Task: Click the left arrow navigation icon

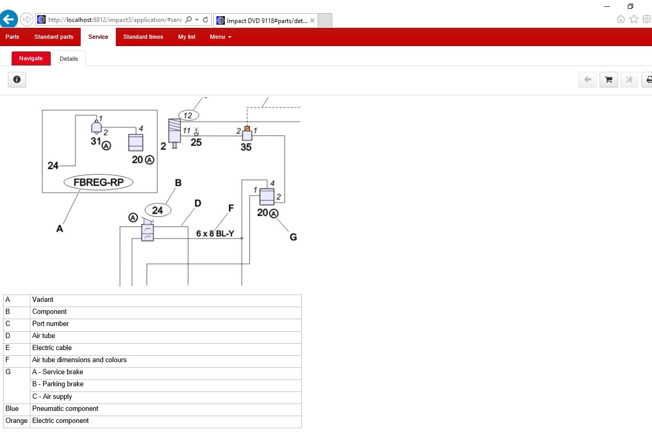Action: pos(588,80)
